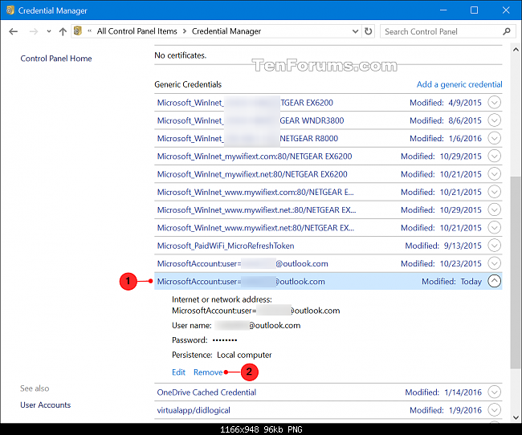Expand mywifiext.com:80/NETGEAR EX6200 chevron

pyautogui.click(x=495, y=157)
